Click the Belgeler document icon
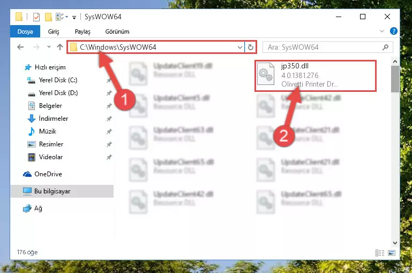The width and height of the screenshot is (412, 273). click(31, 106)
